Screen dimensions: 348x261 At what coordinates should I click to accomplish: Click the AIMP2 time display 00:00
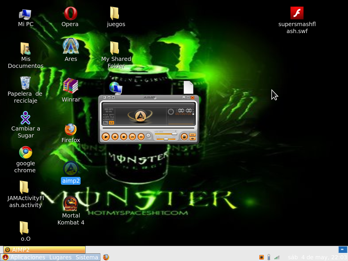click(x=185, y=110)
